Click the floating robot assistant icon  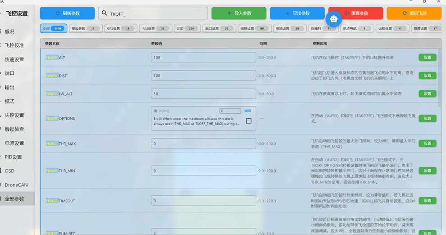click(x=333, y=19)
